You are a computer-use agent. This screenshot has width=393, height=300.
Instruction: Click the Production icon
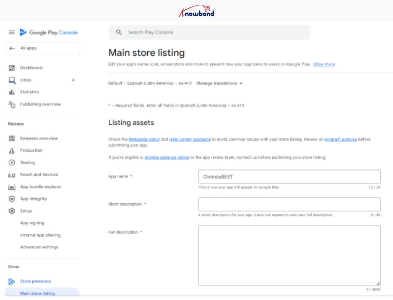(x=12, y=150)
